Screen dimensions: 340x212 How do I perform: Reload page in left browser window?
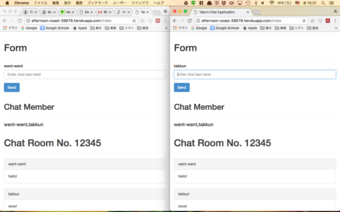point(20,21)
